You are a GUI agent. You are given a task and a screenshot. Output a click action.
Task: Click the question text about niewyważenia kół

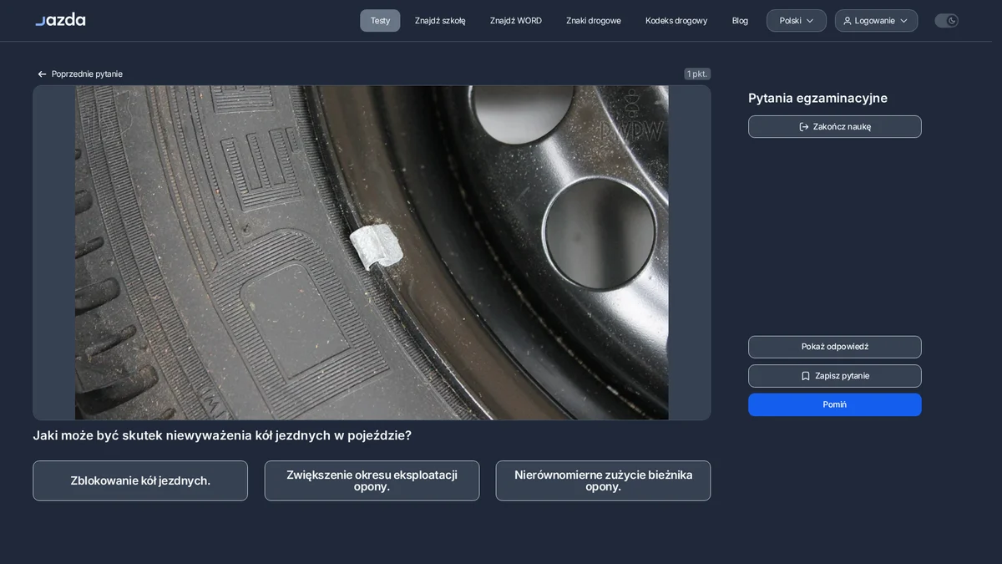(222, 435)
